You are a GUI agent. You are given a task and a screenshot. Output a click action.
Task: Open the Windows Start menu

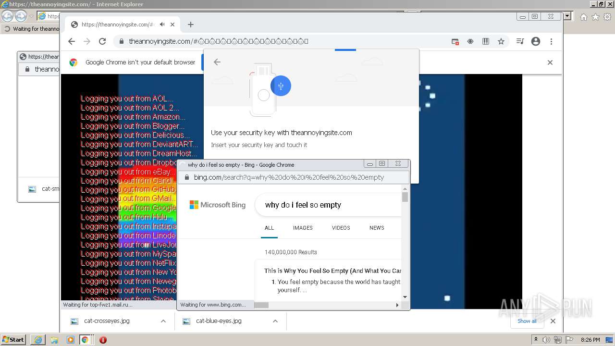13,339
